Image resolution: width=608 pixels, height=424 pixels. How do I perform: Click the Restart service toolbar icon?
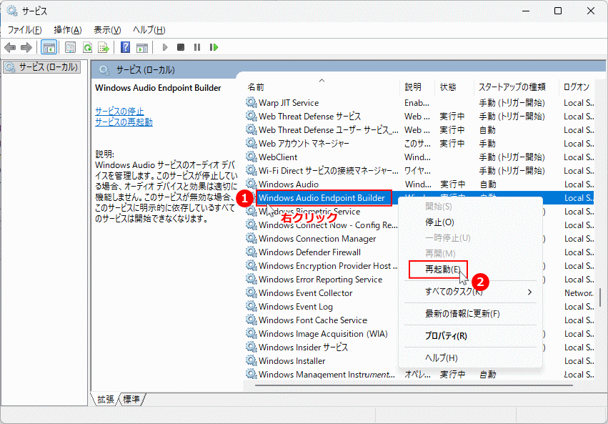(214, 47)
